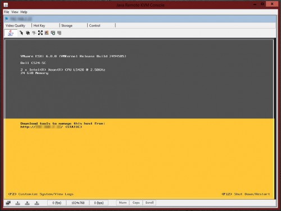Click the Dell CS24-SC model text
The width and height of the screenshot is (281, 211).
point(33,63)
